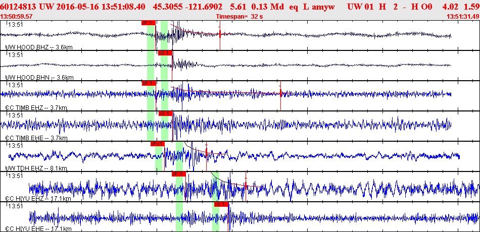Click the 13:51 time label on HOOD BHN row
The width and height of the screenshot is (480, 232).
coord(16,54)
